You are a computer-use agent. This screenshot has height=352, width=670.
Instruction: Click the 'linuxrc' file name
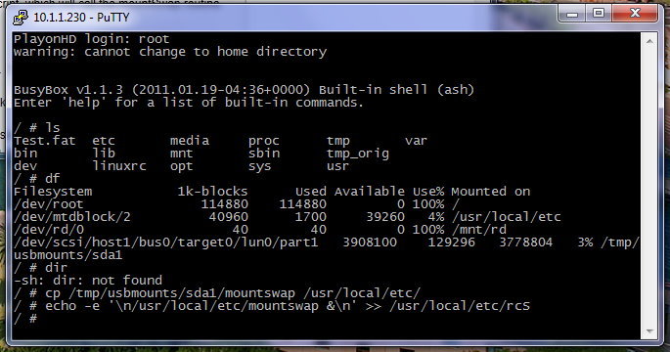tap(119, 166)
